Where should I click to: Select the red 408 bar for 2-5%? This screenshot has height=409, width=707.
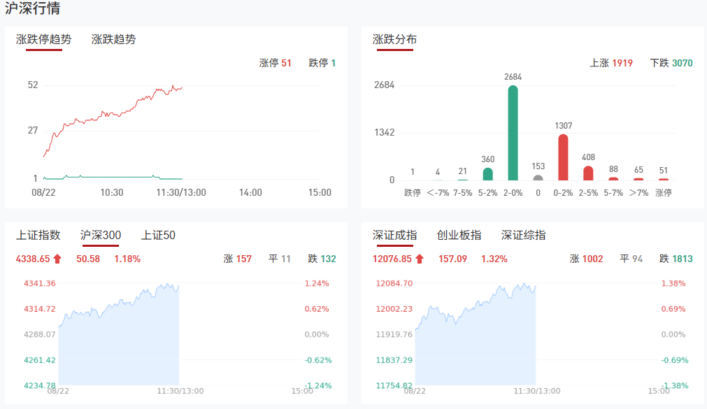[588, 173]
